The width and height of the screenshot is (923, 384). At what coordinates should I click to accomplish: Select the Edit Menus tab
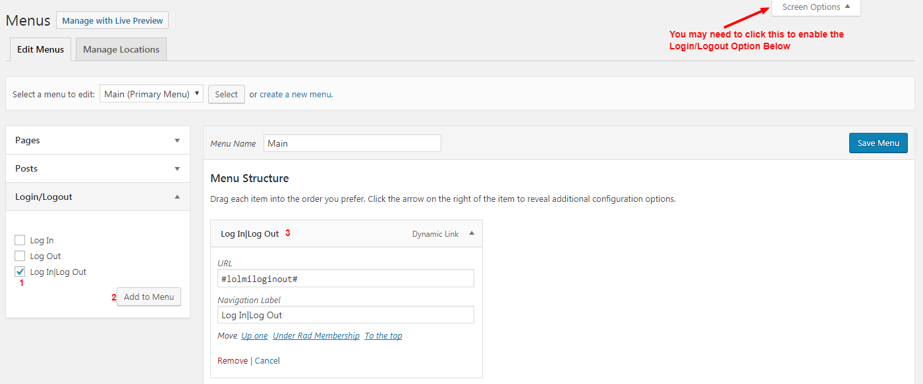click(x=41, y=49)
